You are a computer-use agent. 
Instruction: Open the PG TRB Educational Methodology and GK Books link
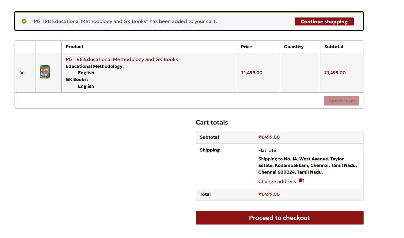pos(122,60)
